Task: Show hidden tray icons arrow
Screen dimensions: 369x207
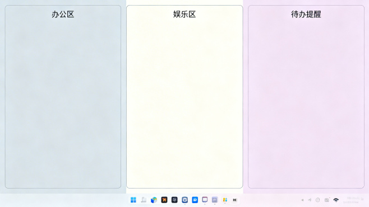Action: [302, 200]
